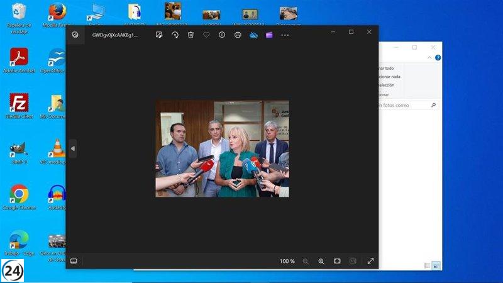The height and width of the screenshot is (283, 503).
Task: Open Explorer help with blue question mark
Action: (438, 57)
